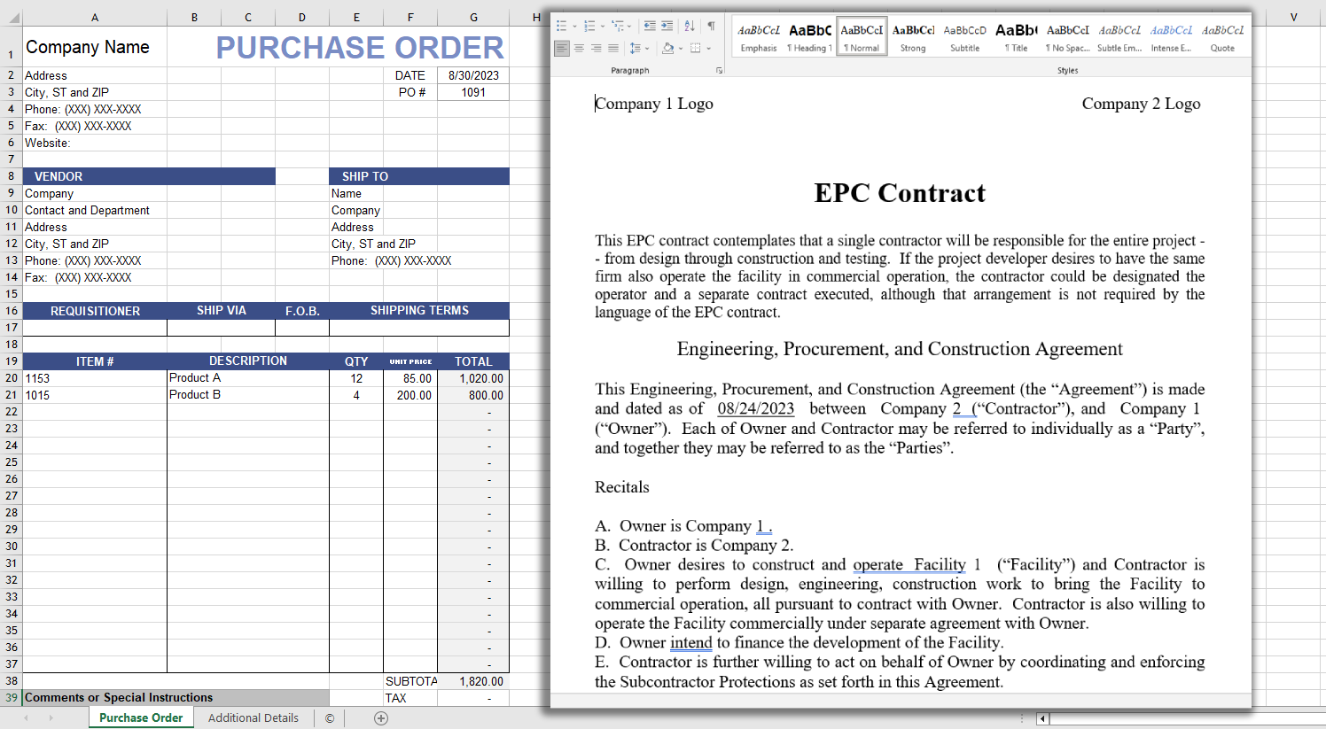Apply Align Right alignment
Screen dimensions: 1326x729
click(x=597, y=48)
